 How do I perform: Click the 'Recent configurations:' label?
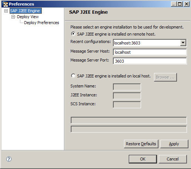coord(91,42)
